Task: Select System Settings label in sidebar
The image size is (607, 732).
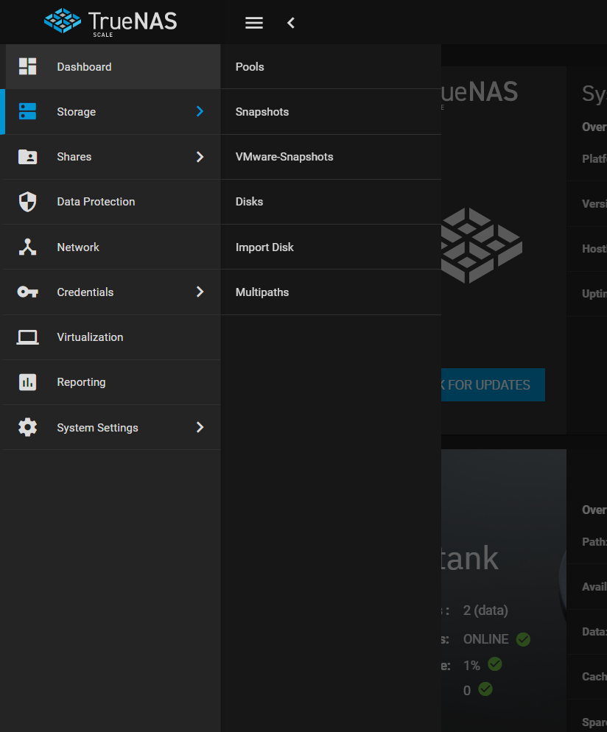Action: click(x=97, y=428)
